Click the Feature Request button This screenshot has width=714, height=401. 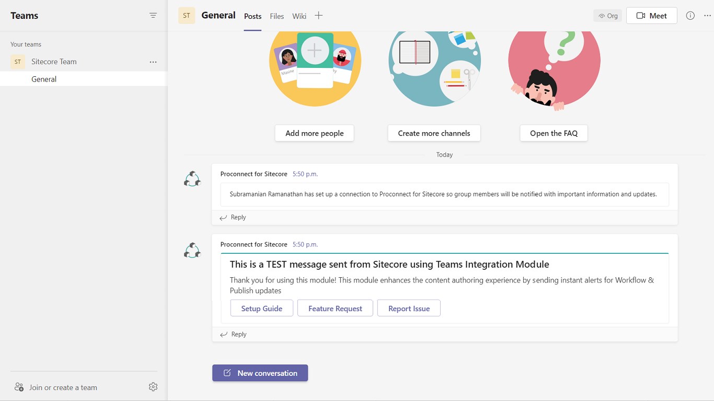335,308
